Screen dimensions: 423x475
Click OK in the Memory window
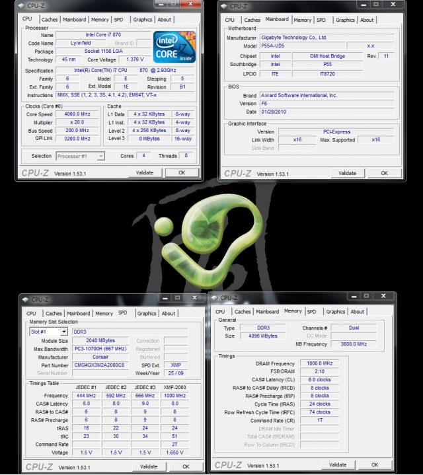(375, 465)
